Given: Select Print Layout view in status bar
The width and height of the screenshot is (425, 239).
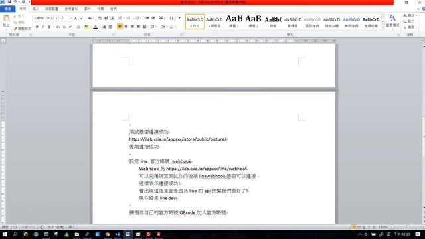Looking at the screenshot, I should pyautogui.click(x=353, y=227).
